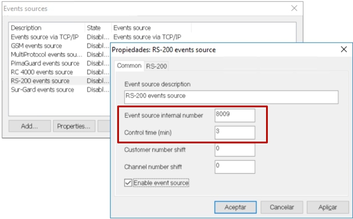Viewport: 353px width, 219px height.
Task: Click the Channel number shift field
Action: click(234, 167)
